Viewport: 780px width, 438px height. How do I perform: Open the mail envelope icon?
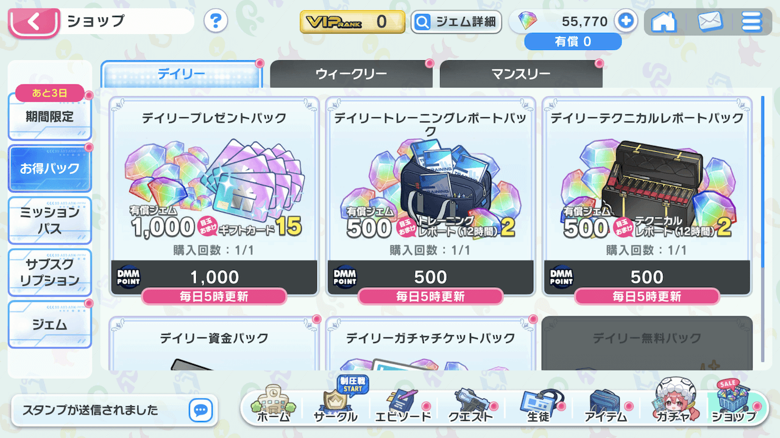[x=710, y=22]
